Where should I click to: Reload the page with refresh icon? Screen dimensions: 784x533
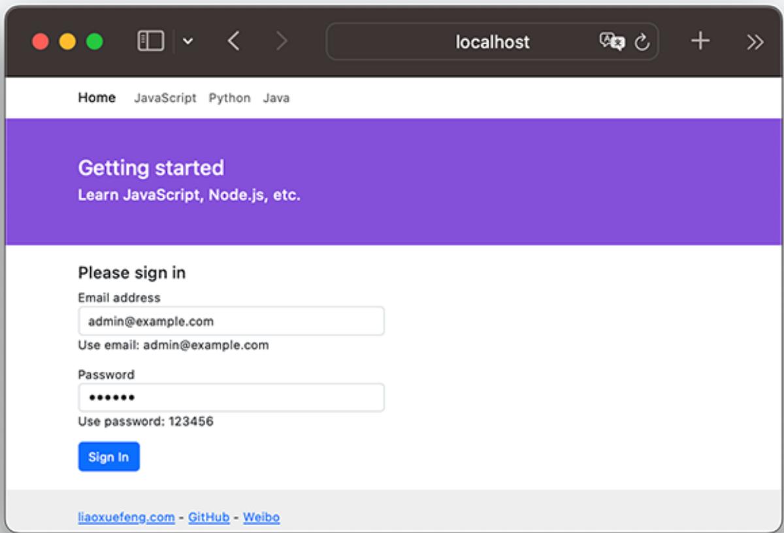(x=642, y=42)
